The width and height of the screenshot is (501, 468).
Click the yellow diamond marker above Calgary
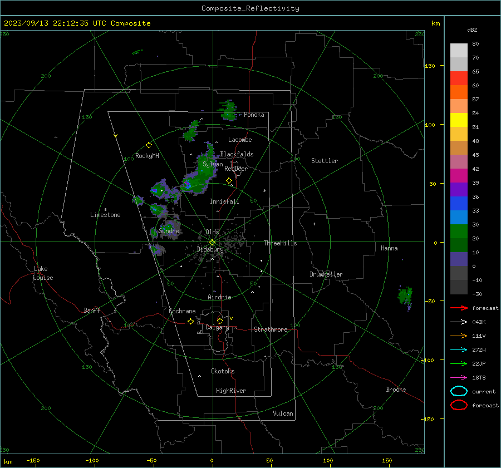coord(220,321)
